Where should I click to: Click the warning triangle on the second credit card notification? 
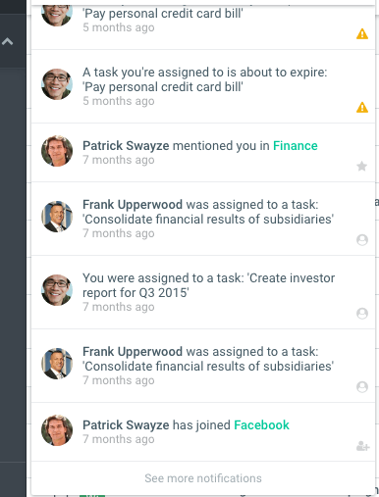[362, 107]
